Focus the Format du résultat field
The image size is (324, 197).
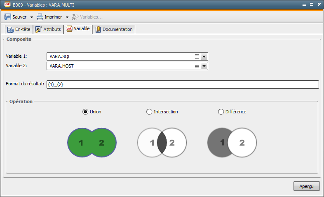183,84
